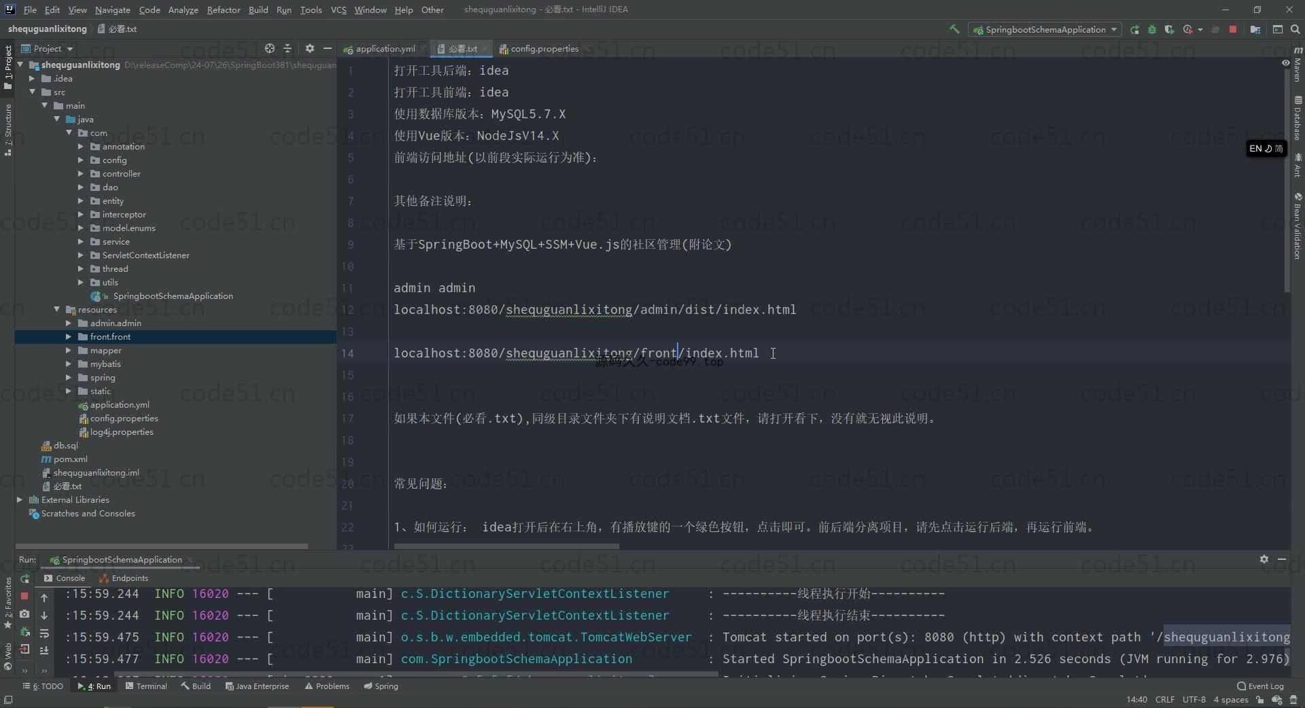Click the Build Project hammer icon
The image size is (1305, 708).
coord(954,29)
